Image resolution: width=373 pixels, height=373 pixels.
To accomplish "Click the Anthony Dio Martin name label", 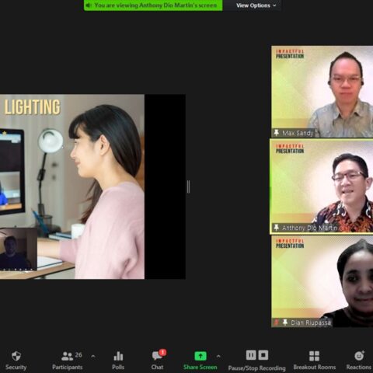I will coord(309,228).
